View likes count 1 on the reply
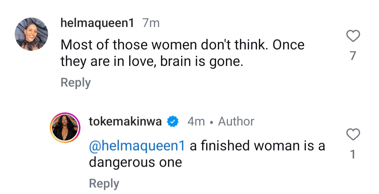The image size is (379, 194). (x=353, y=154)
